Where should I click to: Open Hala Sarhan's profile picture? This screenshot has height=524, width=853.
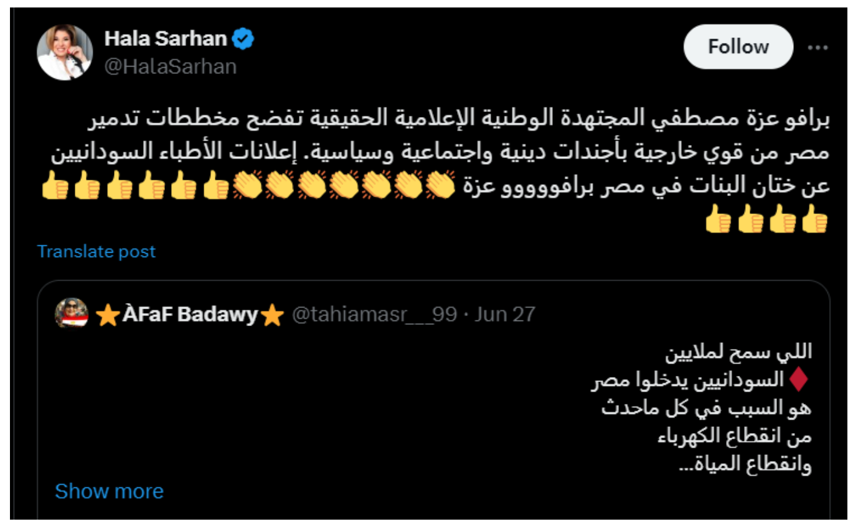pos(65,52)
